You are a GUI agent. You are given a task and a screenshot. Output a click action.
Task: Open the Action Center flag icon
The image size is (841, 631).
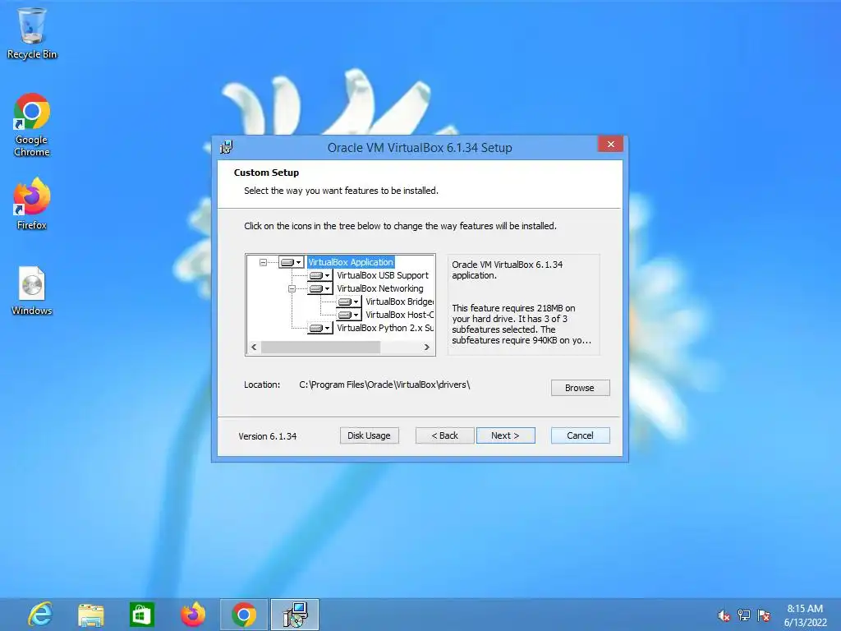(765, 615)
